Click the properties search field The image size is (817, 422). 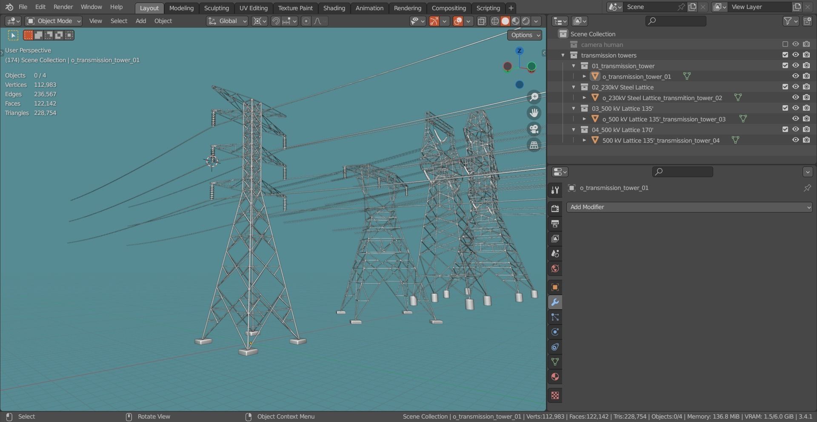coord(683,172)
